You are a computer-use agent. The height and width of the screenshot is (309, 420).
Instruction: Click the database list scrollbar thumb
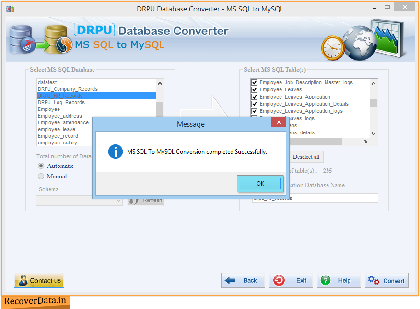coord(160,109)
